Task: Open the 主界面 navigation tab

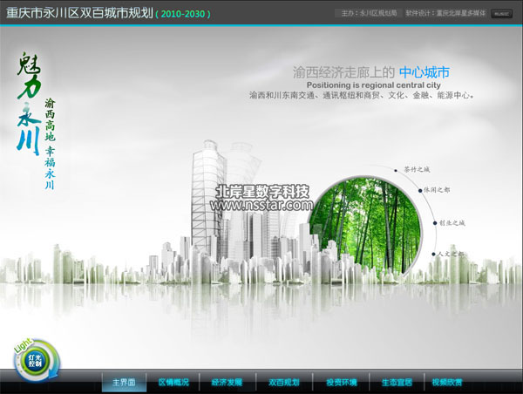Action: tap(123, 382)
